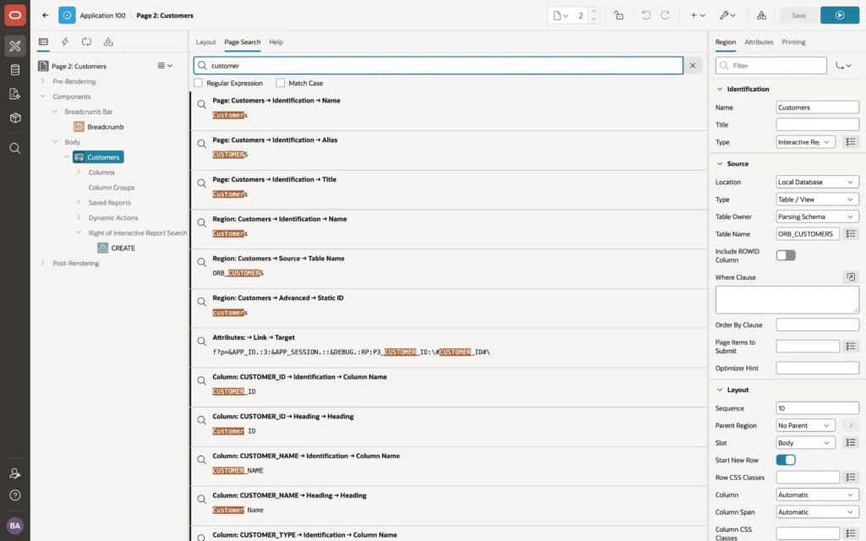Click the Oracle logo home icon
The width and height of the screenshot is (866, 541).
click(15, 15)
